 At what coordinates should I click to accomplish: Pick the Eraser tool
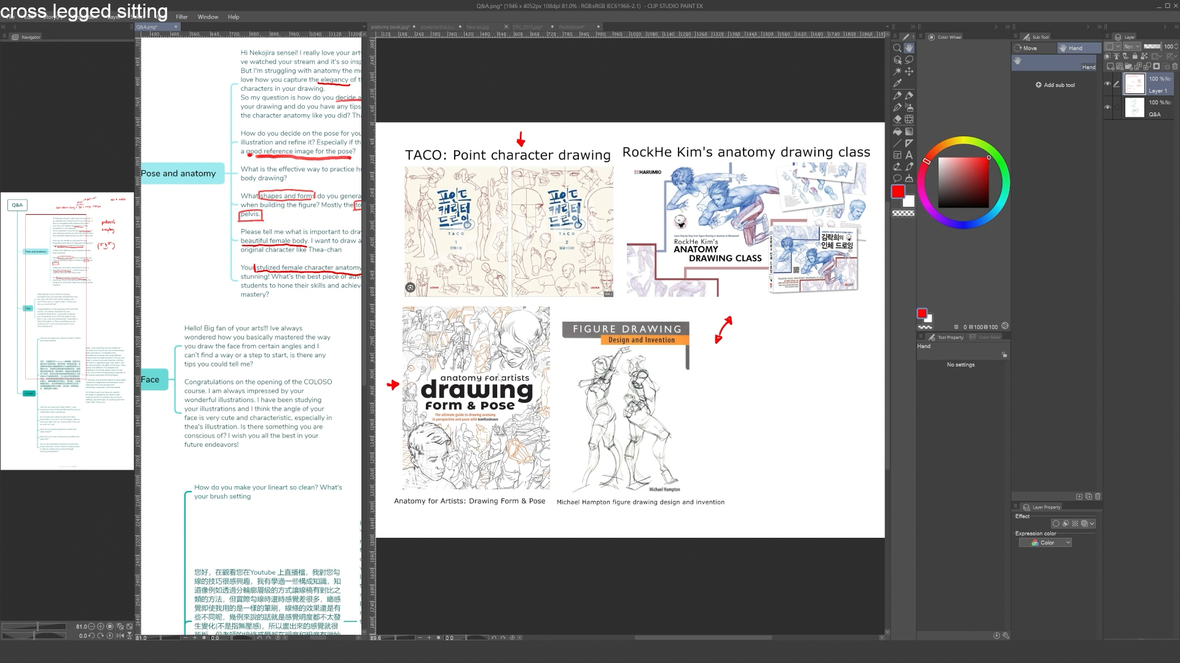tap(897, 119)
